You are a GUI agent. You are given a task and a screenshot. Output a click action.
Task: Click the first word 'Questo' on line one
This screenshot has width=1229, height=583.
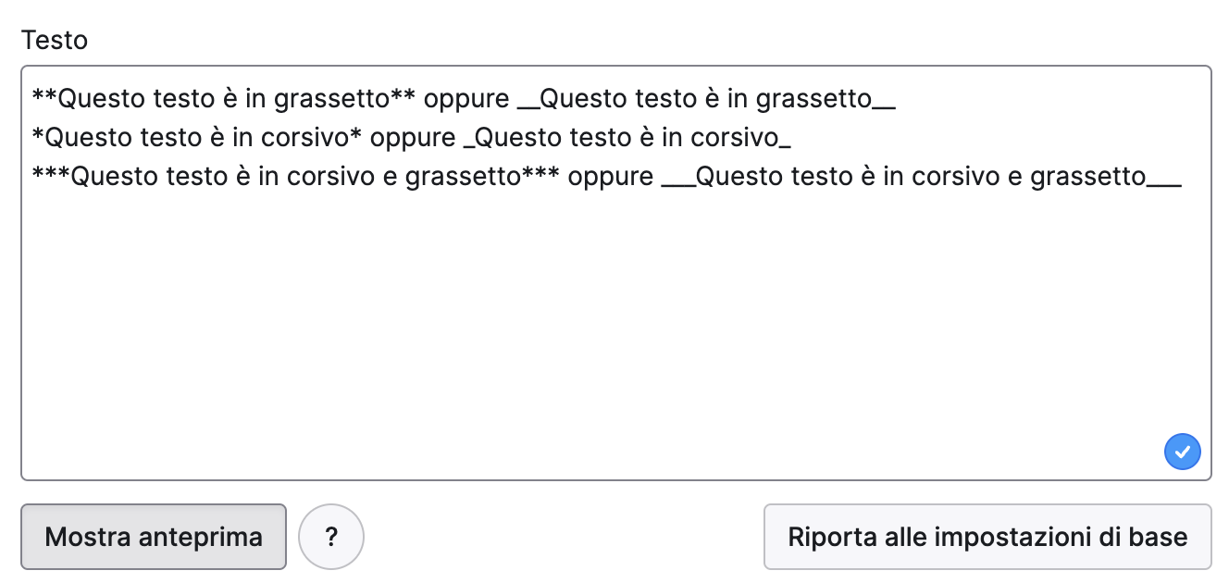102,98
